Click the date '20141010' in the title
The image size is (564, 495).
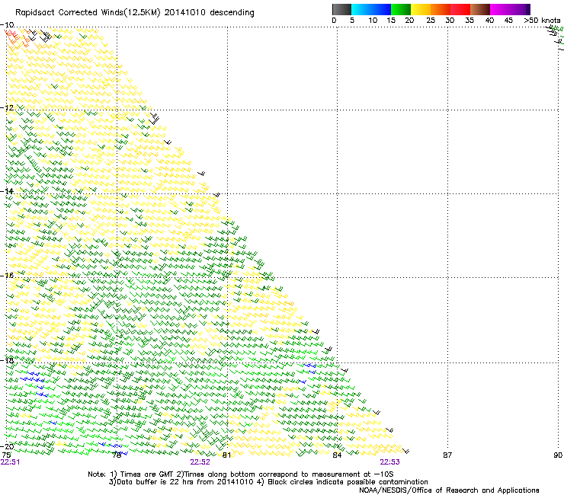[x=185, y=12]
